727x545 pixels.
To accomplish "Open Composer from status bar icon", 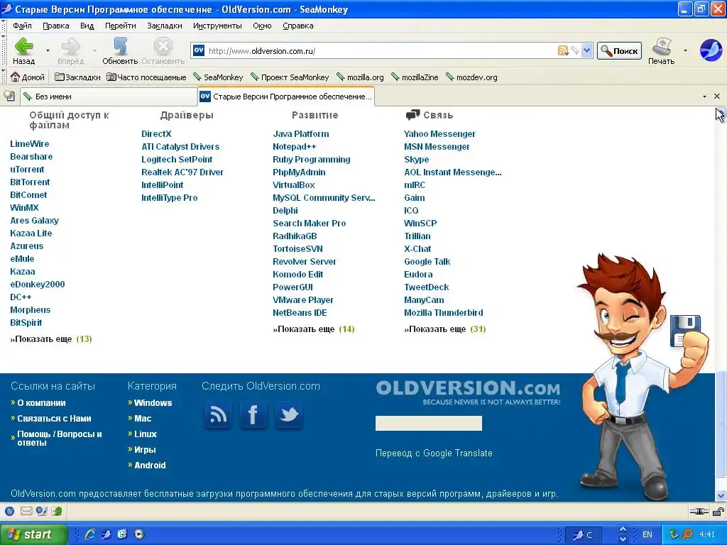I will tap(42, 511).
